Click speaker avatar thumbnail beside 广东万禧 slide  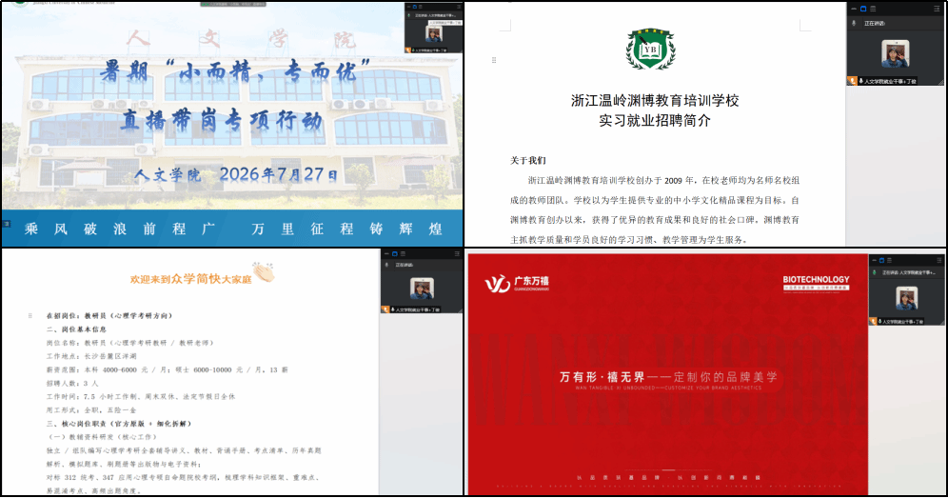click(906, 298)
